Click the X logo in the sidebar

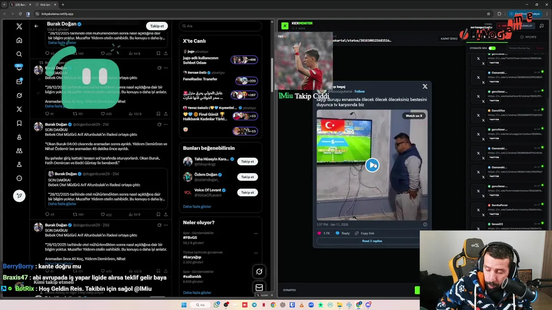click(x=19, y=26)
